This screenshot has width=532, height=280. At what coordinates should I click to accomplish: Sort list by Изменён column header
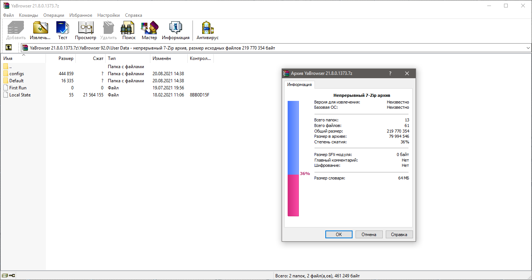tap(169, 58)
